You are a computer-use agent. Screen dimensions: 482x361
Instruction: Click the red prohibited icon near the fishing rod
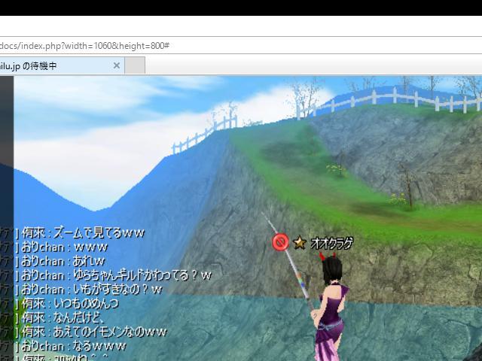point(280,242)
